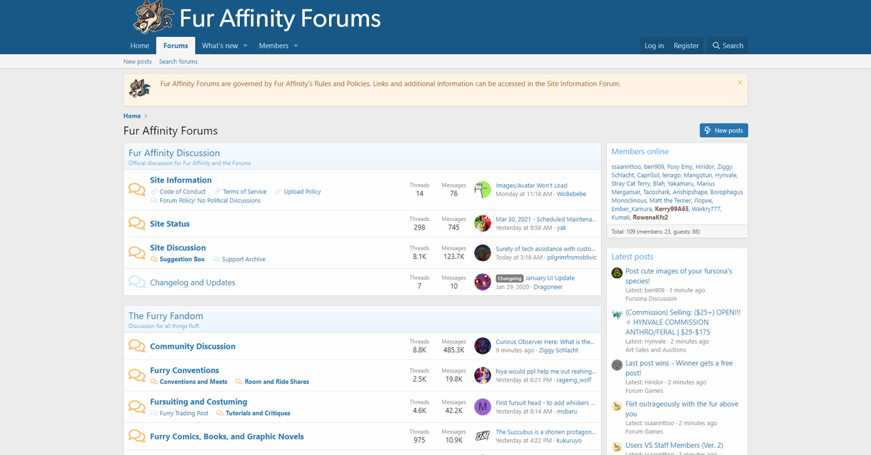The image size is (871, 455).
Task: Open Dragoneer's avatar in Changelog row
Action: point(483,282)
